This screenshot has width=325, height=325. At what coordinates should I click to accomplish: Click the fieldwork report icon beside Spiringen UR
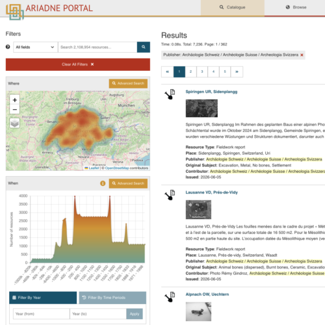(170, 94)
